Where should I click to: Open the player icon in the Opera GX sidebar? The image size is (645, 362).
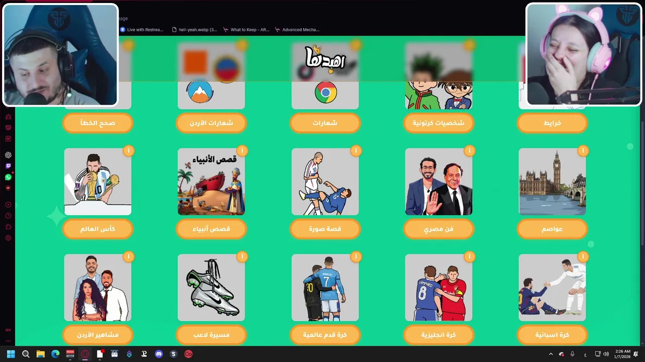point(8,205)
